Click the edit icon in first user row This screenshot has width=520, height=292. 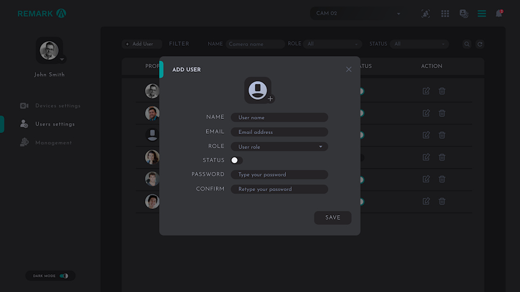pyautogui.click(x=426, y=91)
